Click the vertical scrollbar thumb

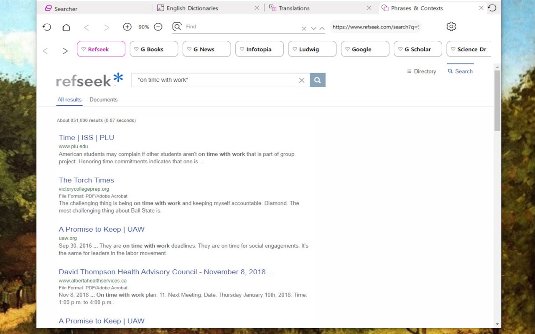[497, 101]
